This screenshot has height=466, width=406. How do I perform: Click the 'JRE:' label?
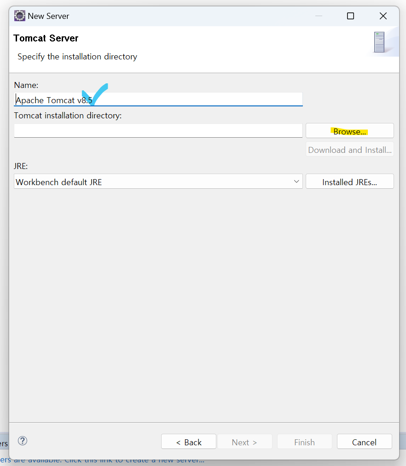coord(21,166)
